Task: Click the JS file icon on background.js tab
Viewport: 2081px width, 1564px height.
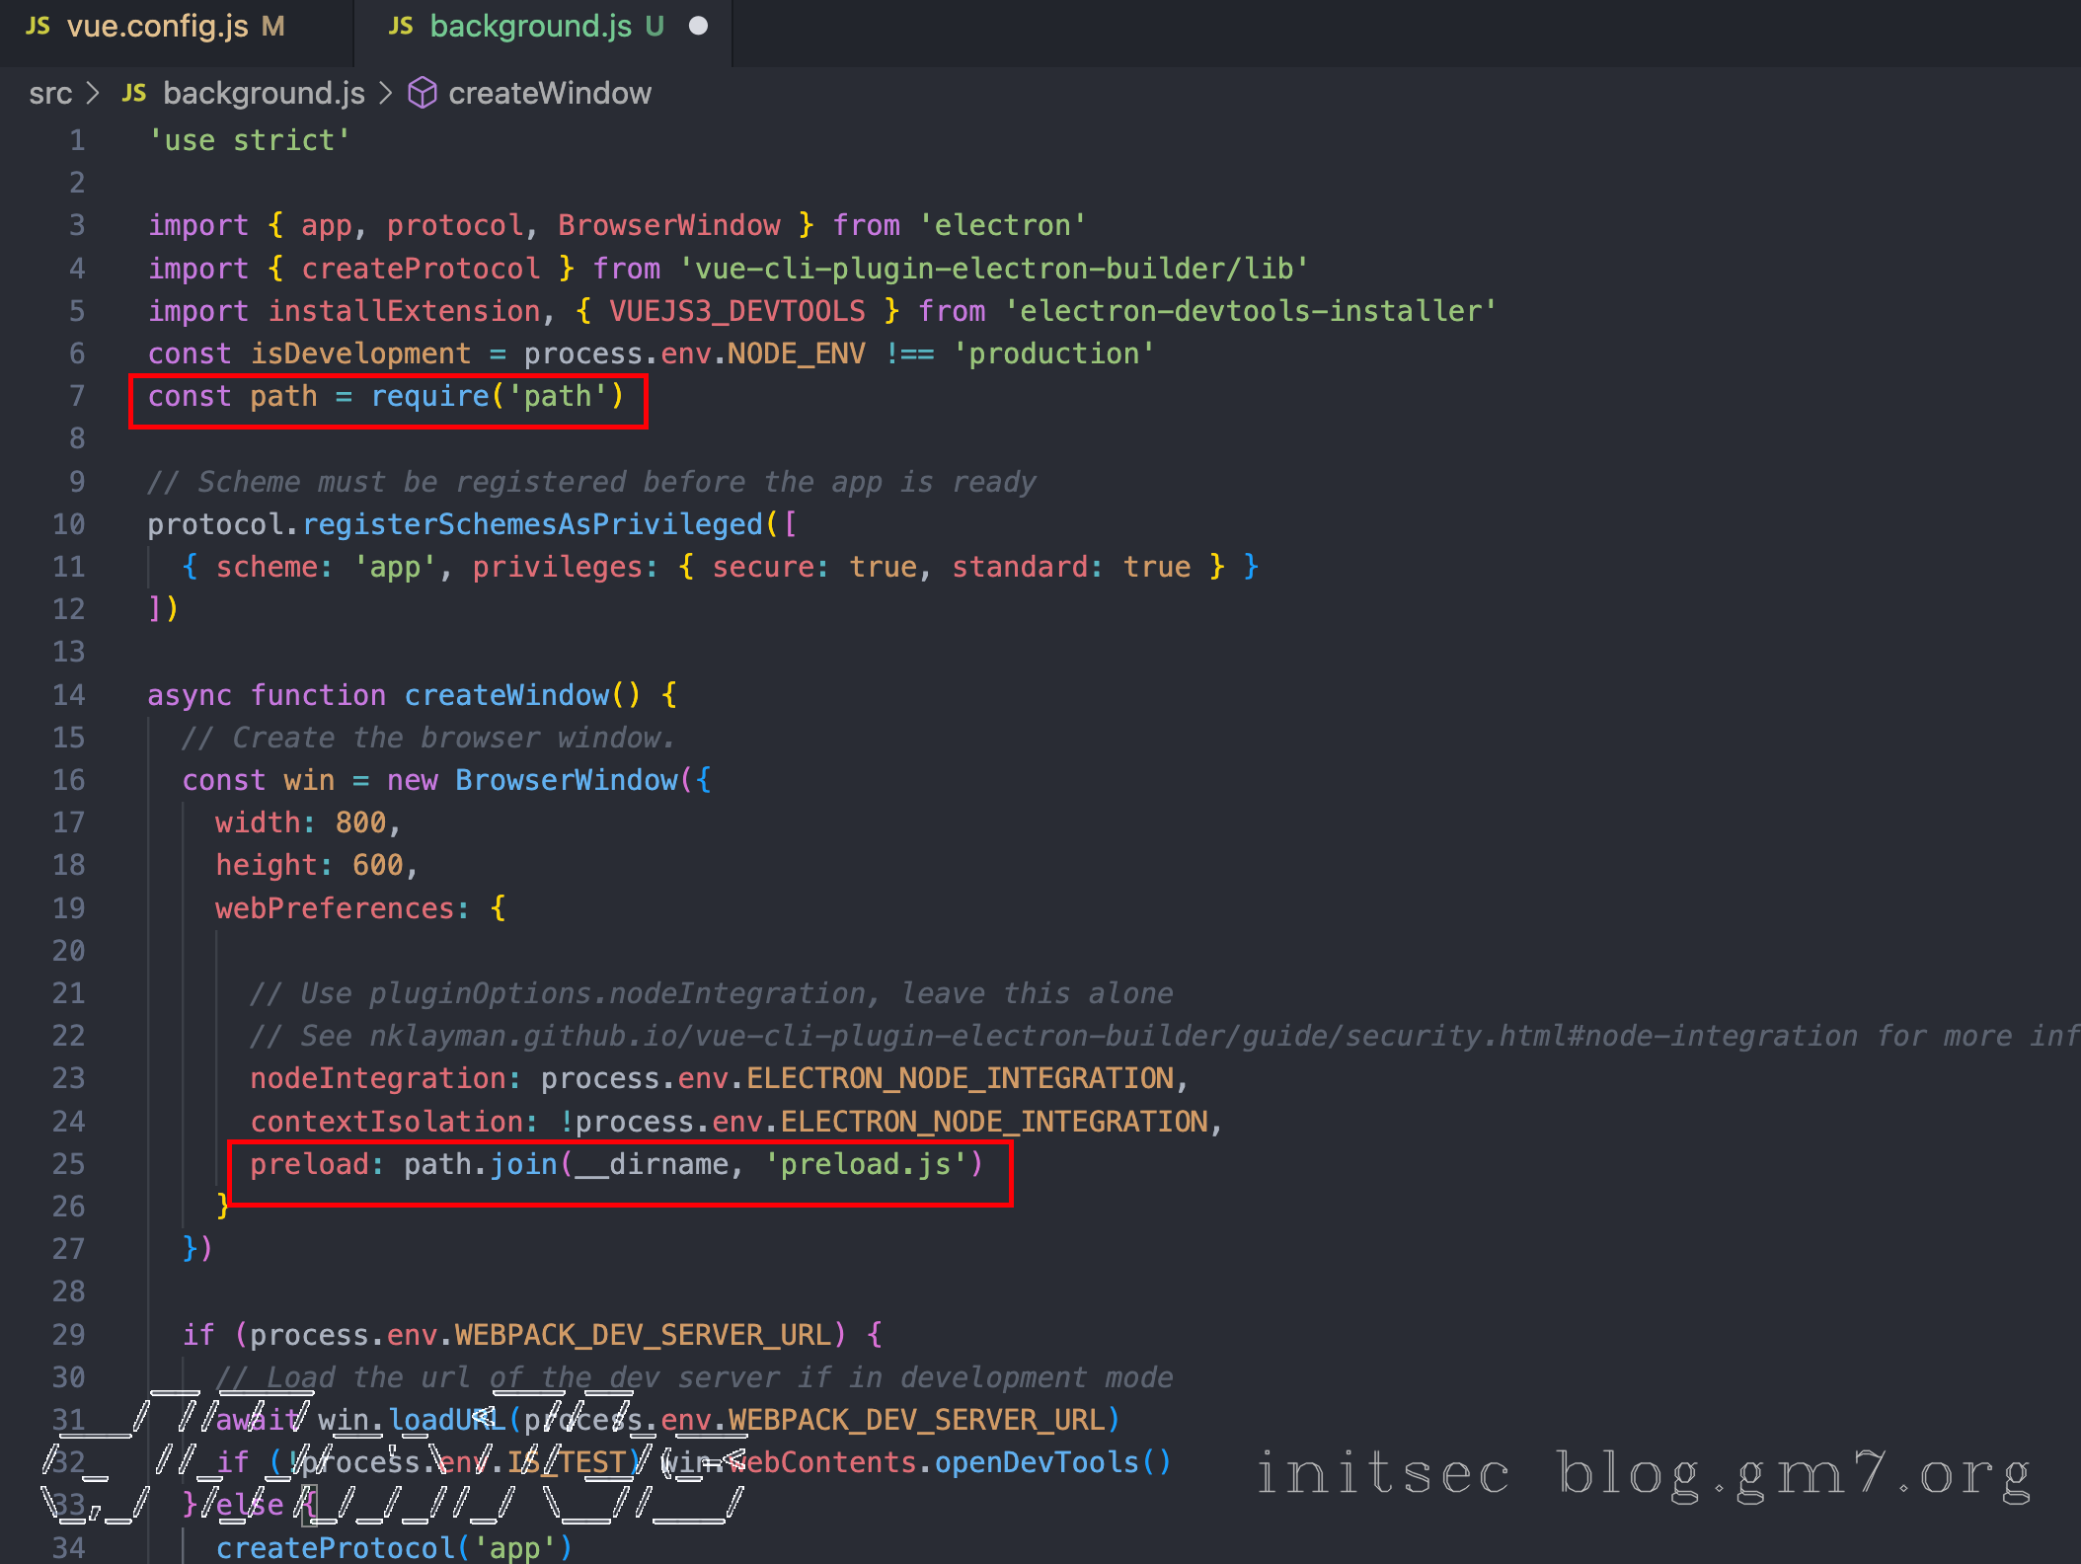Action: coord(401,27)
